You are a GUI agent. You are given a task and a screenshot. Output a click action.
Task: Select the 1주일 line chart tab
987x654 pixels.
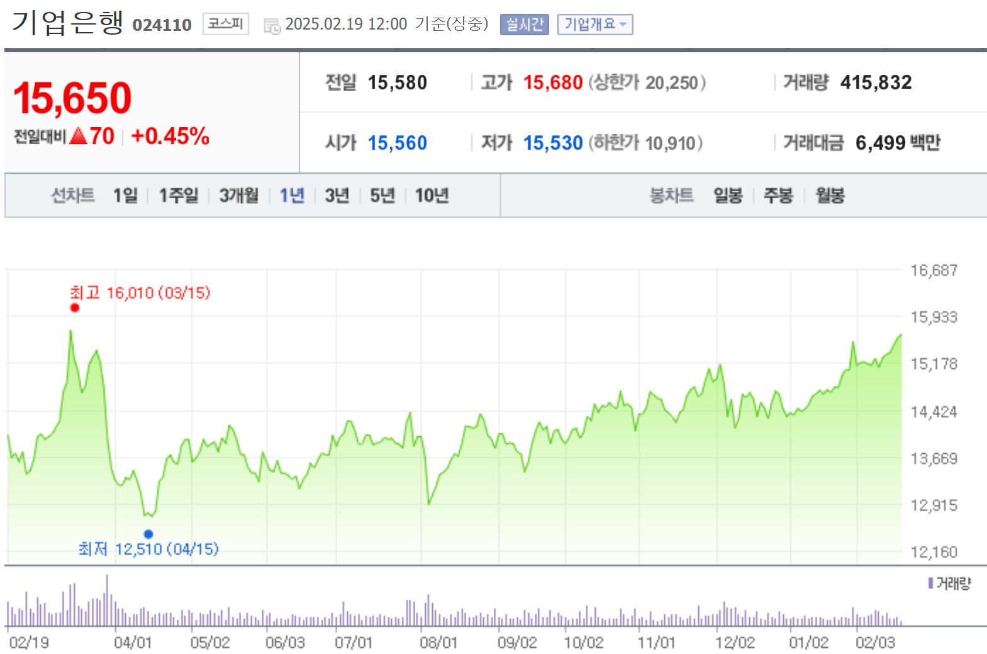pyautogui.click(x=178, y=196)
